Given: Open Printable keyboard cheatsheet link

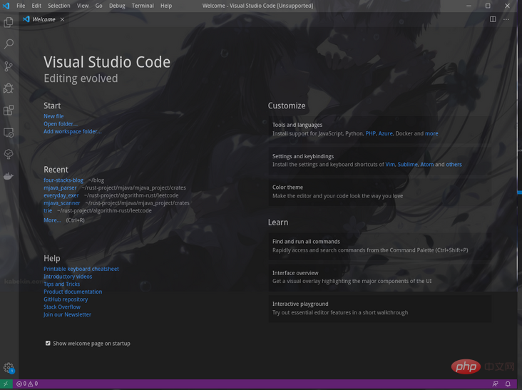Looking at the screenshot, I should click(81, 269).
